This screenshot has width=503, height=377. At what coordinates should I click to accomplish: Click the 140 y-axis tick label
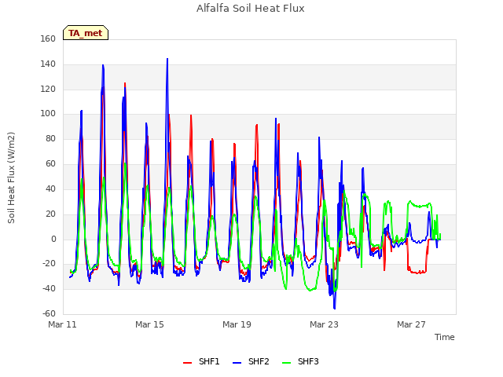(48, 64)
